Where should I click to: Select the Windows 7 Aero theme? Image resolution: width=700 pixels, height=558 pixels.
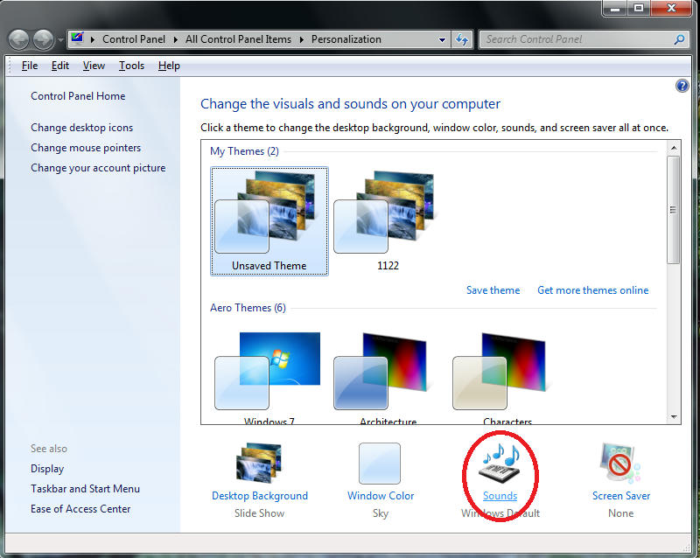tap(269, 378)
